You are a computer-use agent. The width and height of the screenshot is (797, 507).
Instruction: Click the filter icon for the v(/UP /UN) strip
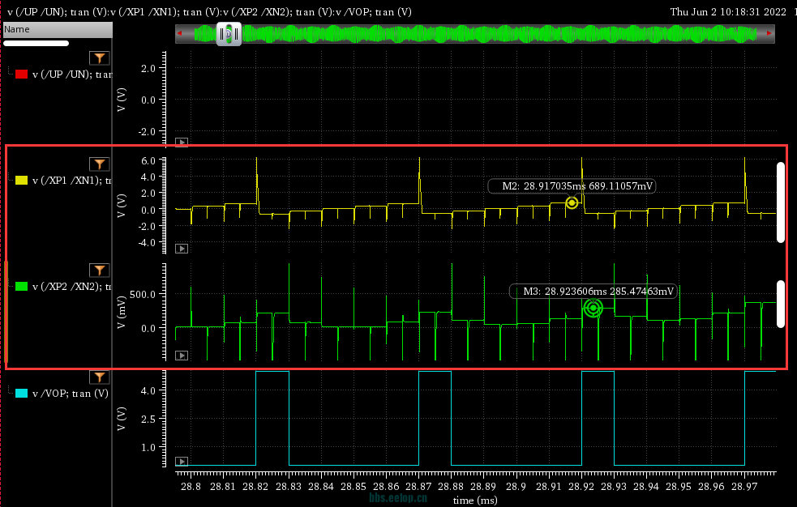pyautogui.click(x=99, y=58)
